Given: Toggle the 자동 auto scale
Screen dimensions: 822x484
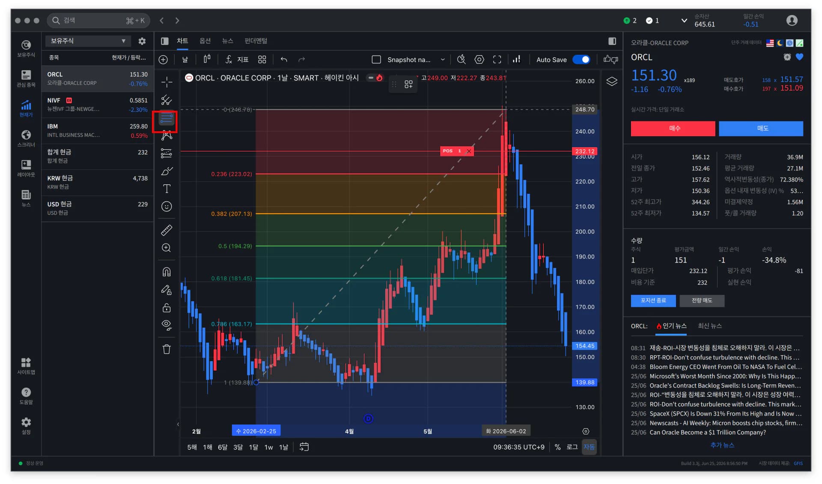Looking at the screenshot, I should coord(589,447).
